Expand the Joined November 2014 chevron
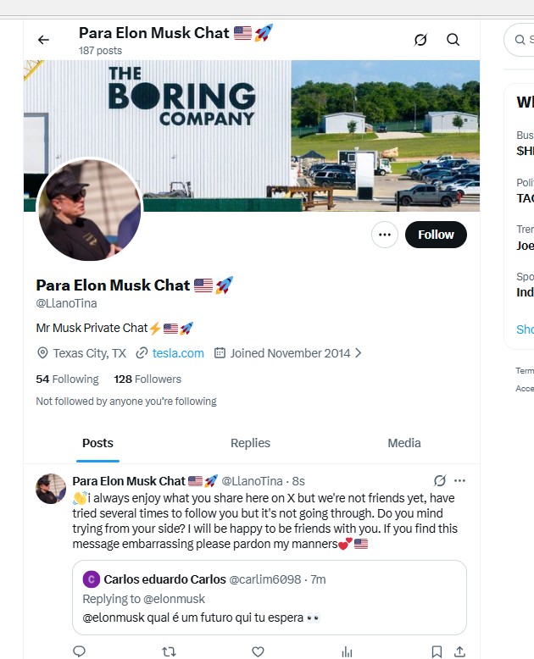The image size is (534, 659). 359,353
